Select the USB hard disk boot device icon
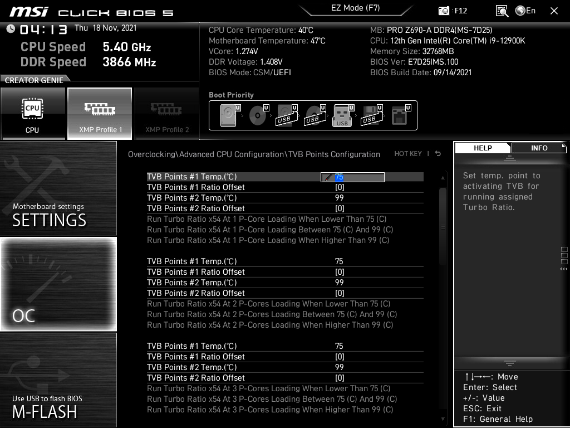This screenshot has height=428, width=570. click(x=287, y=115)
